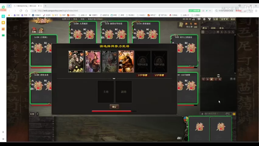Click the four-color kingdom wheel icon
The height and width of the screenshot is (146, 259).
click(x=186, y=119)
